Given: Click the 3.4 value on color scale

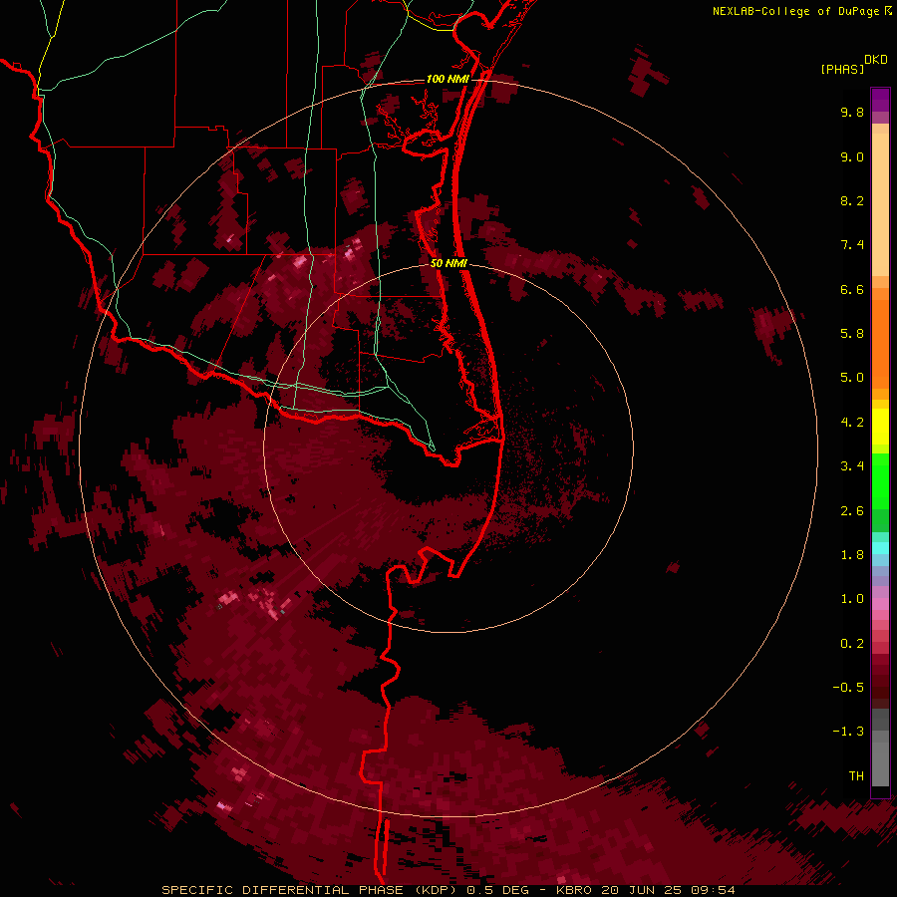Looking at the screenshot, I should point(852,466).
